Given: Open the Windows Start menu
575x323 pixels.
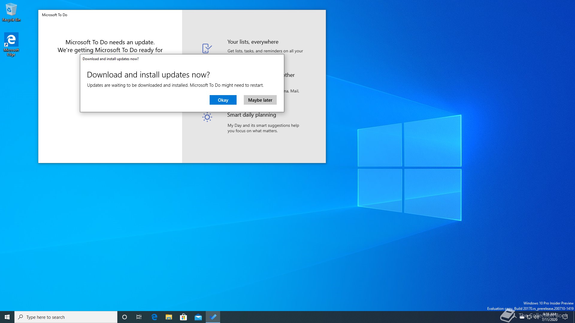Looking at the screenshot, I should pyautogui.click(x=7, y=317).
